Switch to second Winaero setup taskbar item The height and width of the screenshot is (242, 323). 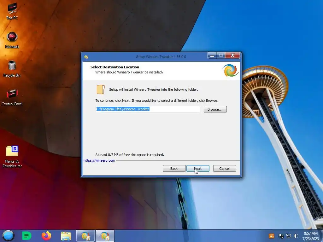tap(105, 236)
